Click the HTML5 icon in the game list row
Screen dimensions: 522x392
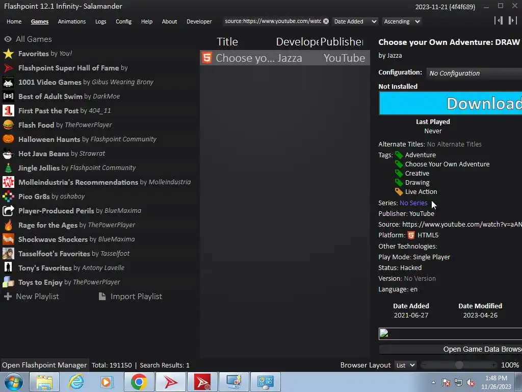point(207,58)
